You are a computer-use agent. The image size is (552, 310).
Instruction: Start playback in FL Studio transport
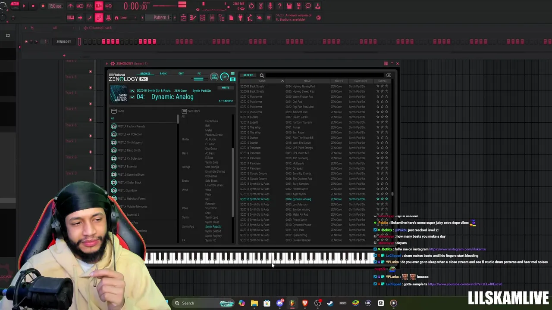pyautogui.click(x=23, y=6)
